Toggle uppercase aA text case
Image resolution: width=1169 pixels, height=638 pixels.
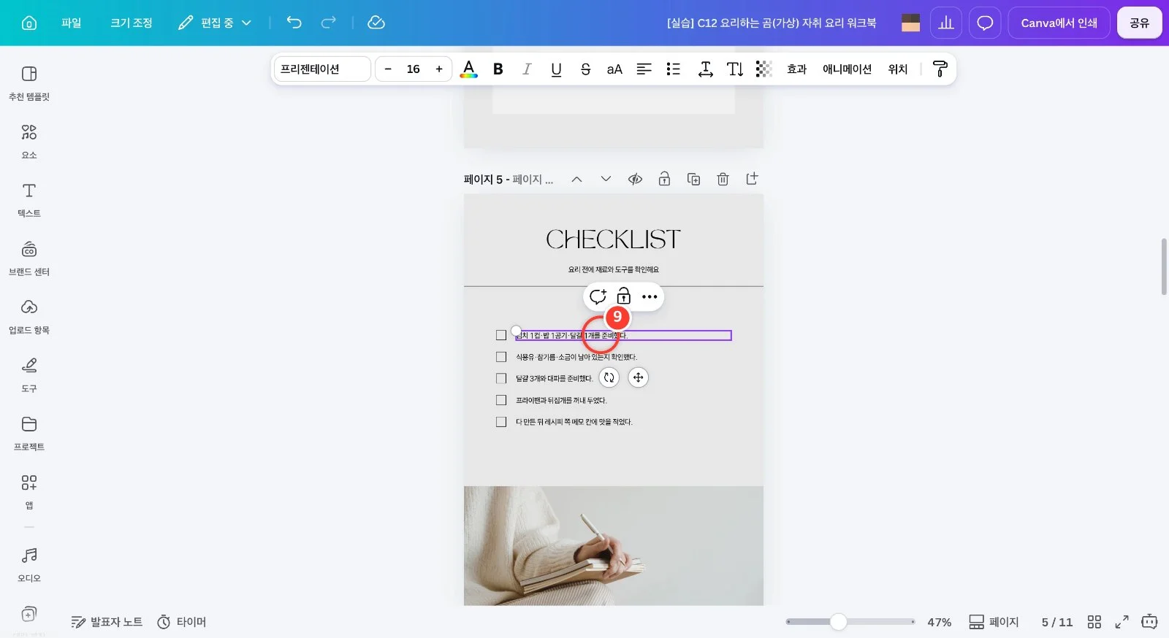tap(614, 69)
